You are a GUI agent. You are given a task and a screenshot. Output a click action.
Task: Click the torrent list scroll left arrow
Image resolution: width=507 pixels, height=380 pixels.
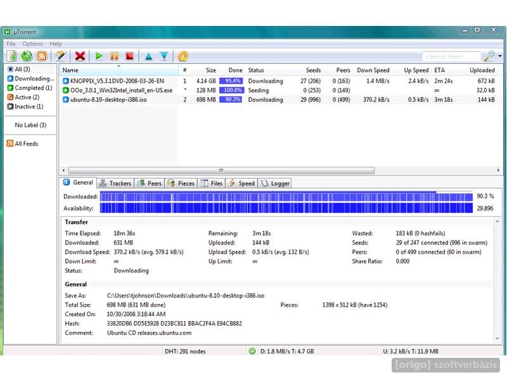(64, 170)
